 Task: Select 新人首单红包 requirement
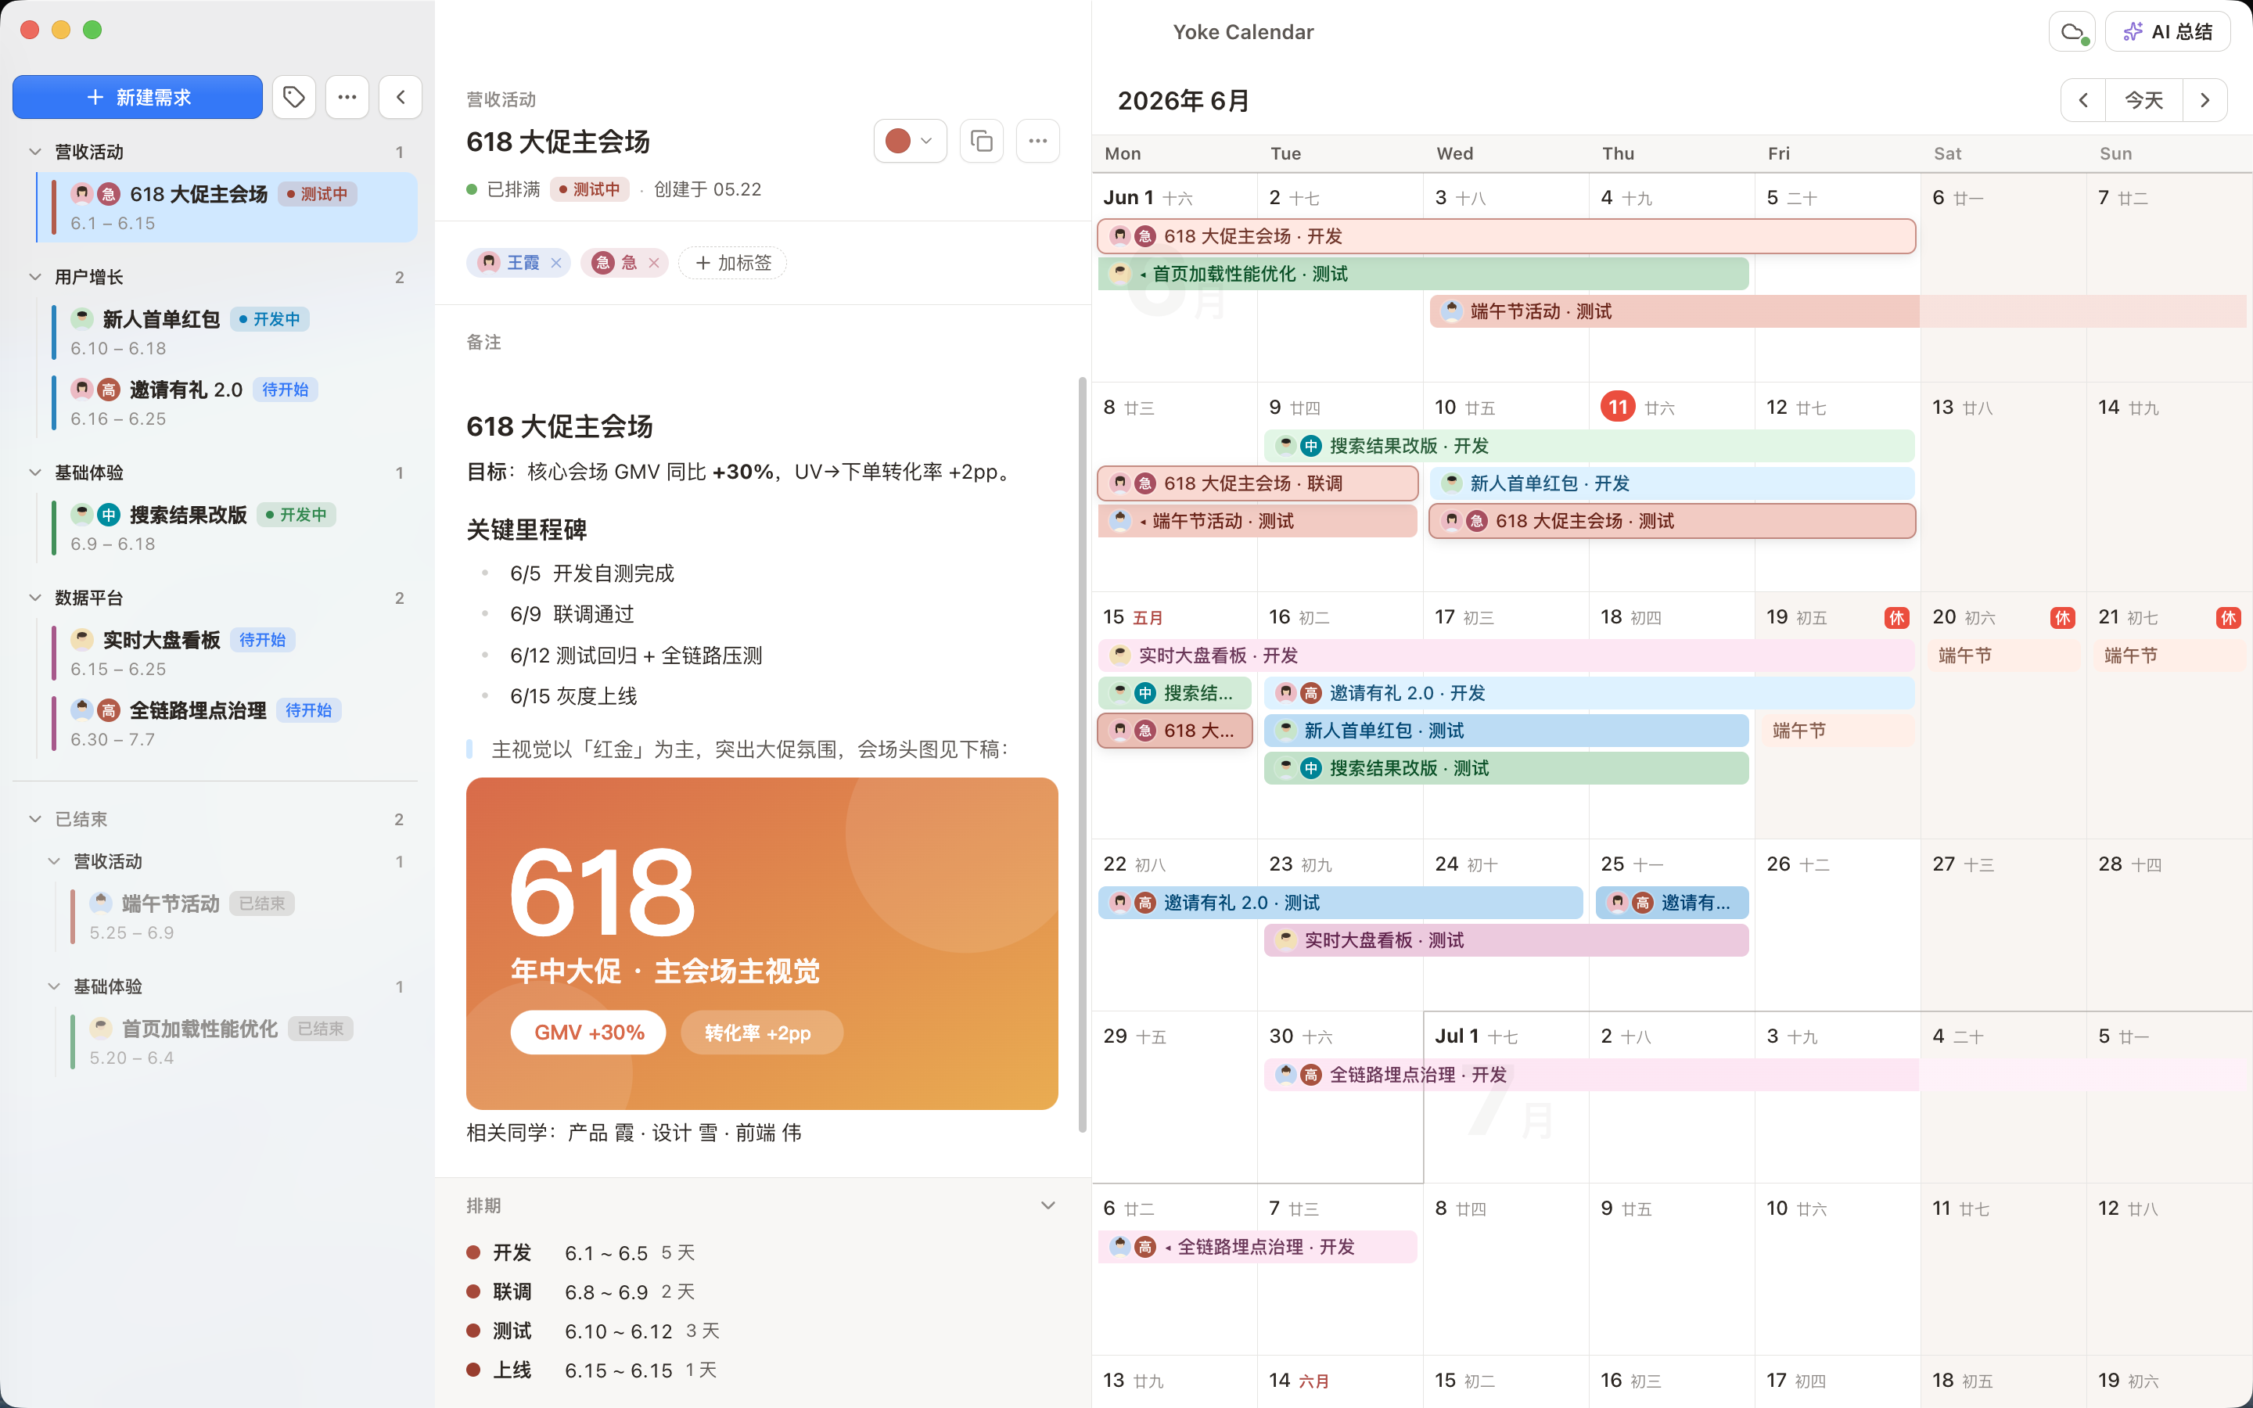tap(227, 332)
